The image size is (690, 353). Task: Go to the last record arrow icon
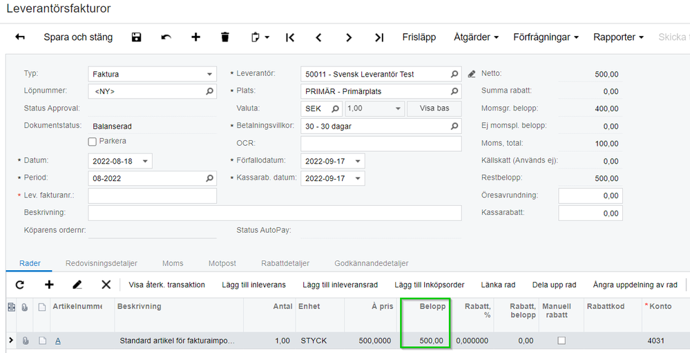pos(379,38)
